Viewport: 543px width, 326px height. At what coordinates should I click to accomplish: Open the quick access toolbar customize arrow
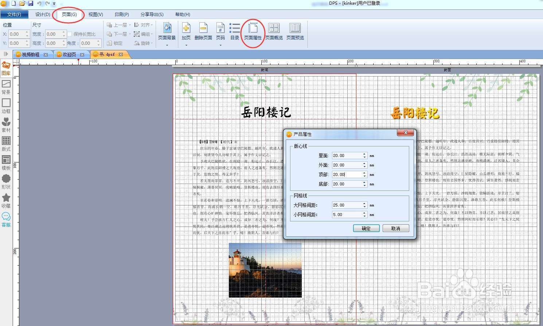[x=54, y=4]
